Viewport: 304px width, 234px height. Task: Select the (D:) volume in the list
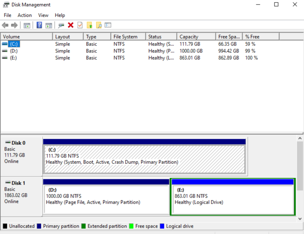click(14, 51)
